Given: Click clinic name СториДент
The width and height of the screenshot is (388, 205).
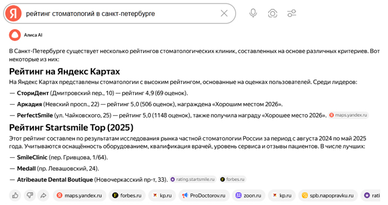Looking at the screenshot, I should click(33, 93).
